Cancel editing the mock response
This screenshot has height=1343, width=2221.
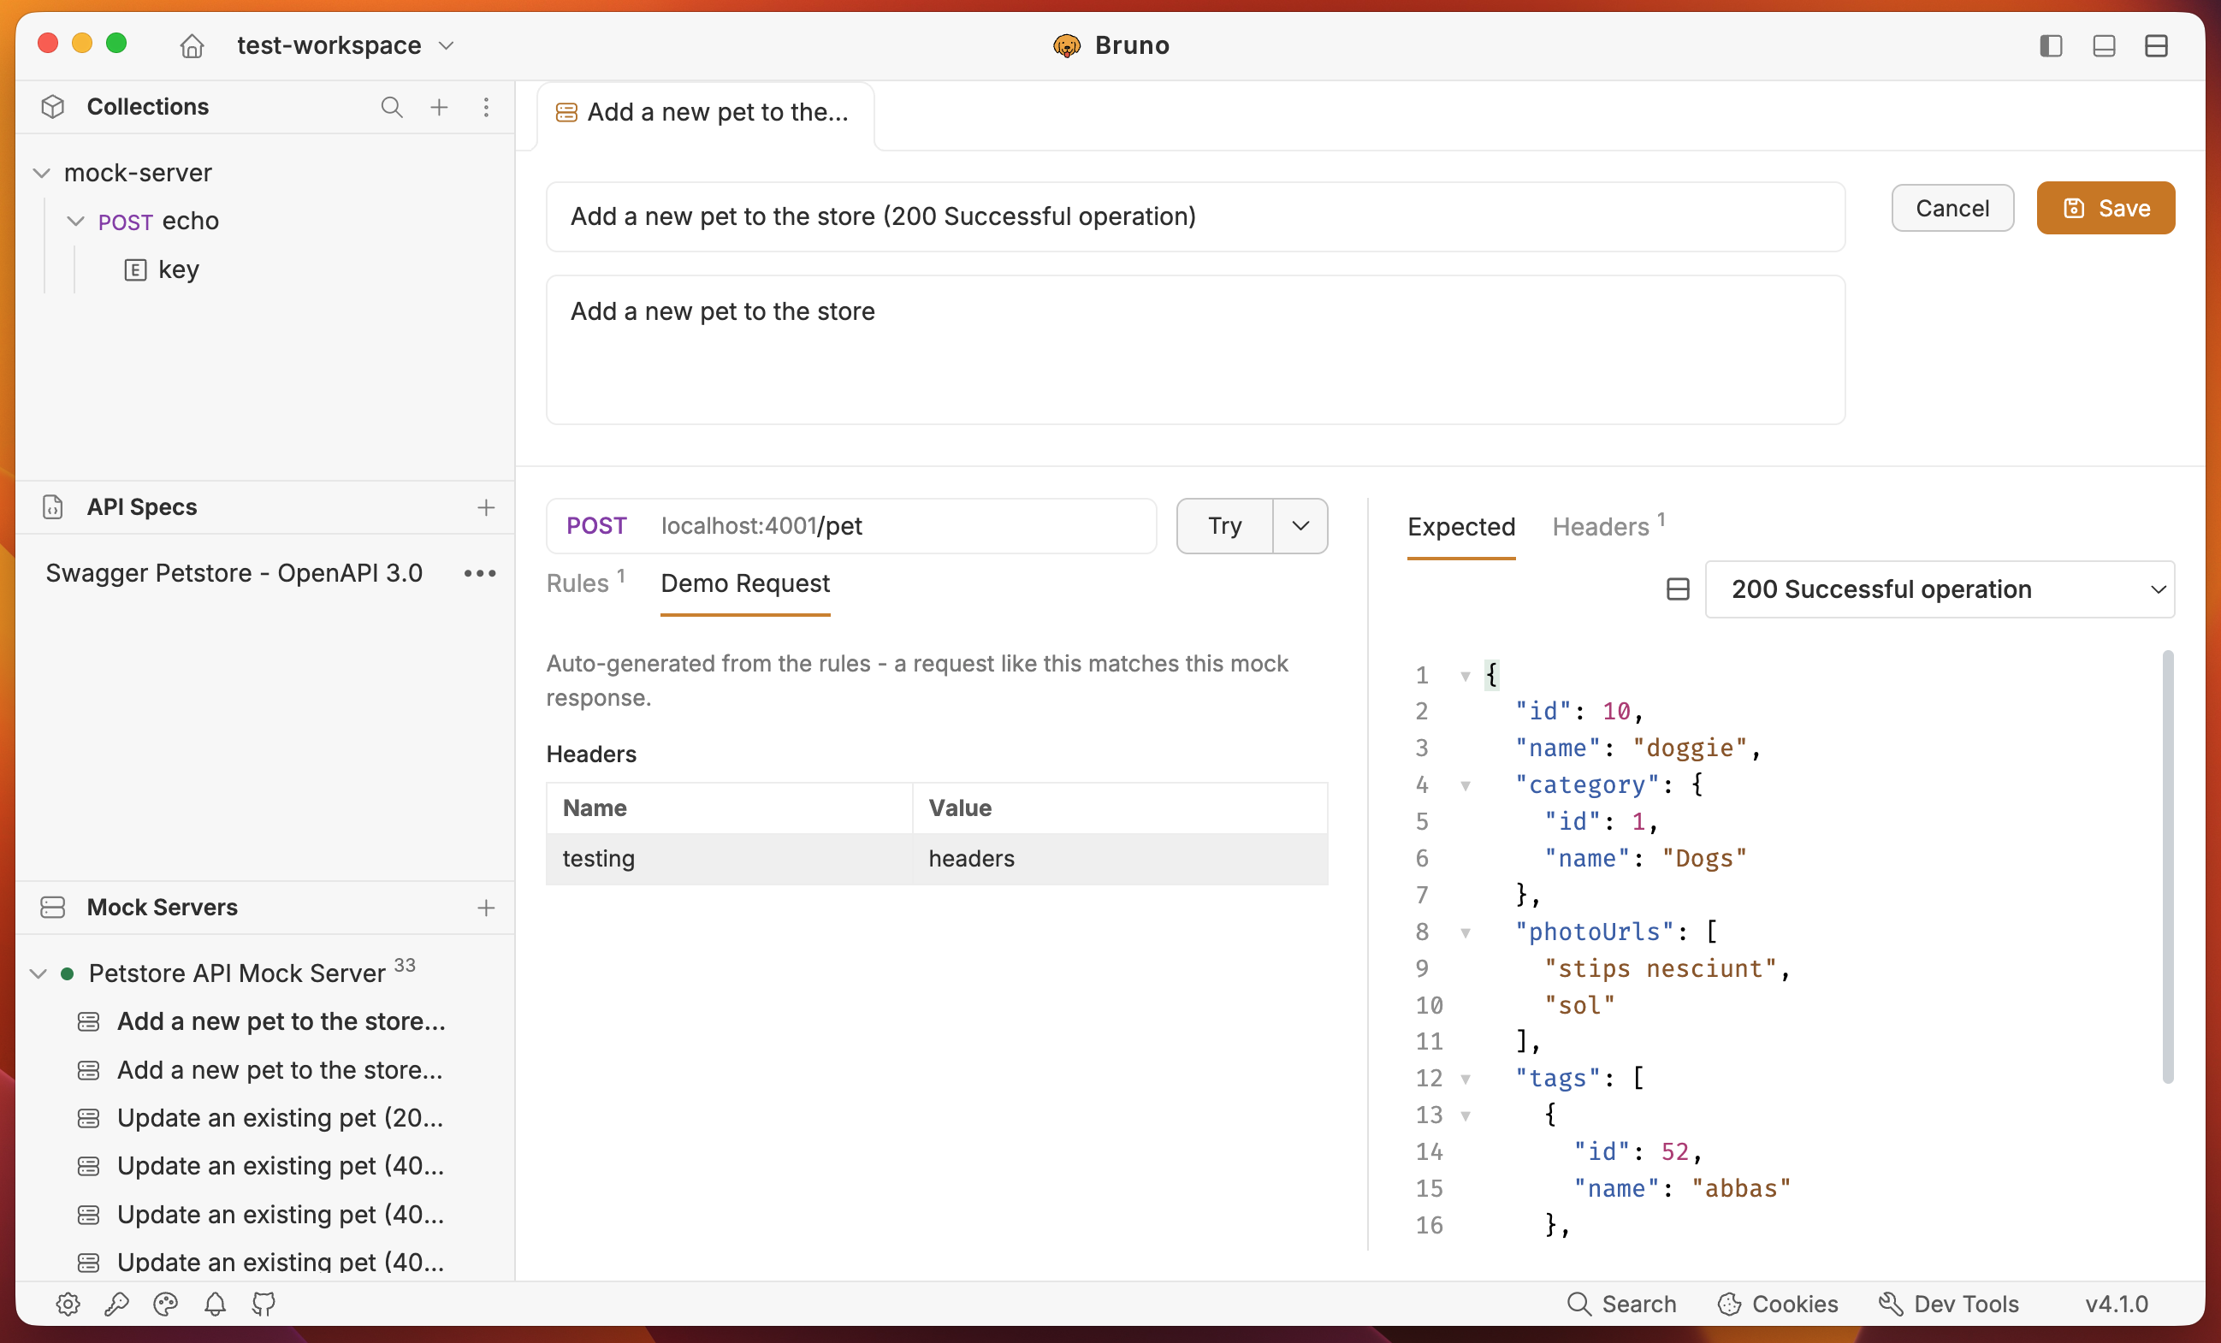point(1952,208)
